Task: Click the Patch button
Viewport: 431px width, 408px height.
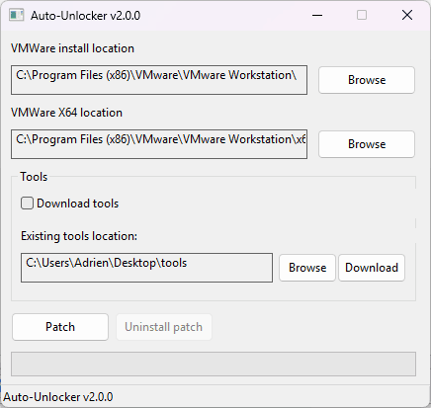Action: tap(60, 327)
